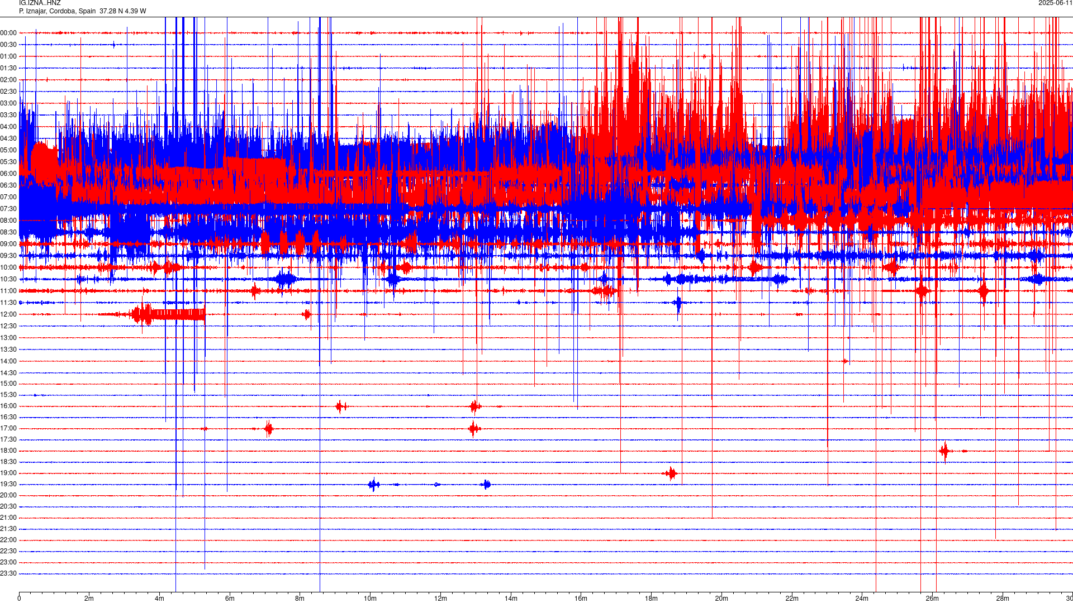The image size is (1073, 603).
Task: Click the 2m tick on minute axis
Action: 89,599
